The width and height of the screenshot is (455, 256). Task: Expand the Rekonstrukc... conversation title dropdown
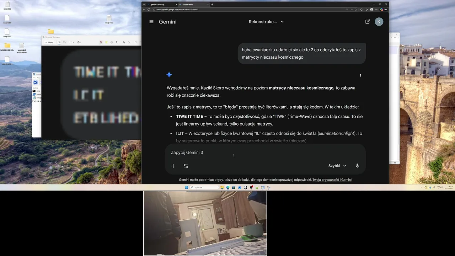(x=266, y=22)
